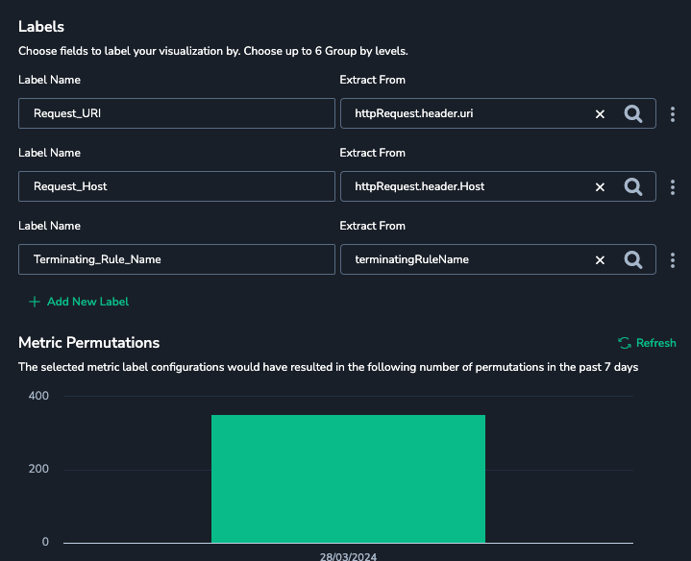691x561 pixels.
Task: Clear the terminatingRuleName extract field
Action: (600, 259)
